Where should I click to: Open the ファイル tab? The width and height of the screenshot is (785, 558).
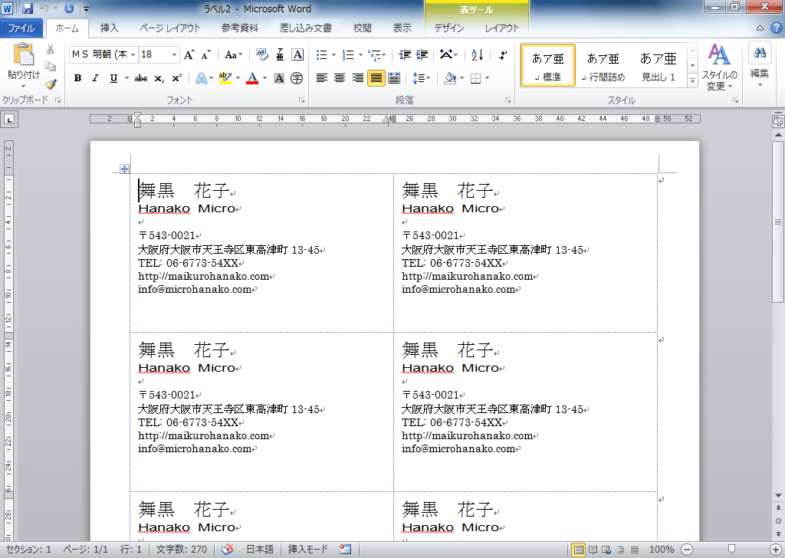21,28
